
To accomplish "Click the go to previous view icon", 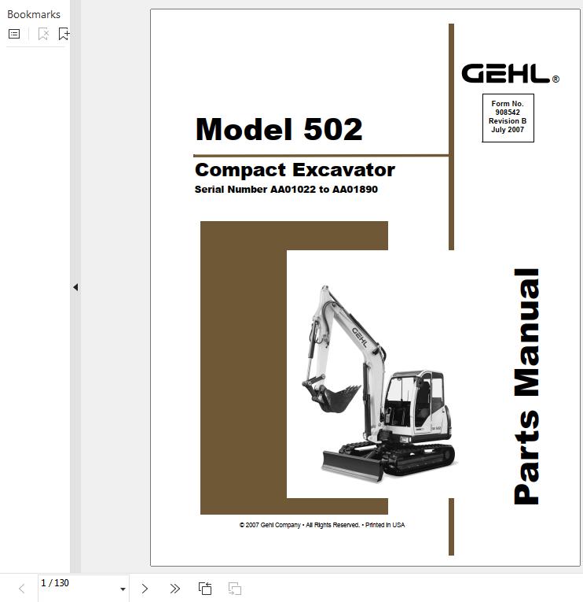I will (x=205, y=589).
